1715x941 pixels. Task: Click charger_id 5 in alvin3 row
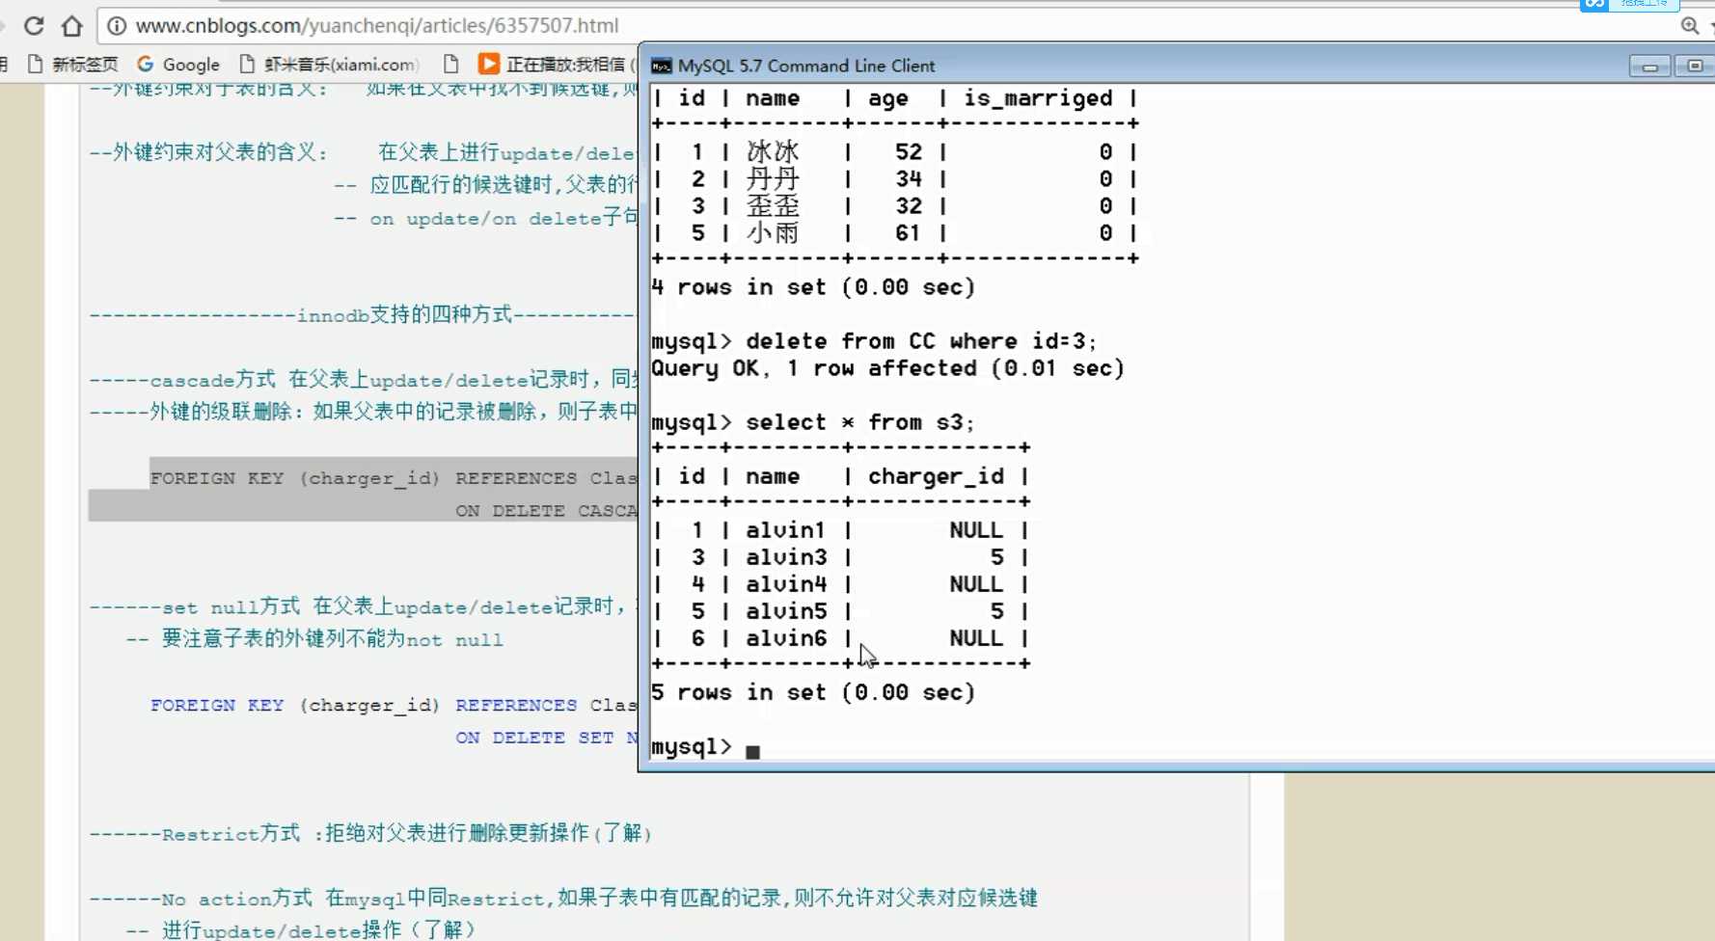[996, 557]
